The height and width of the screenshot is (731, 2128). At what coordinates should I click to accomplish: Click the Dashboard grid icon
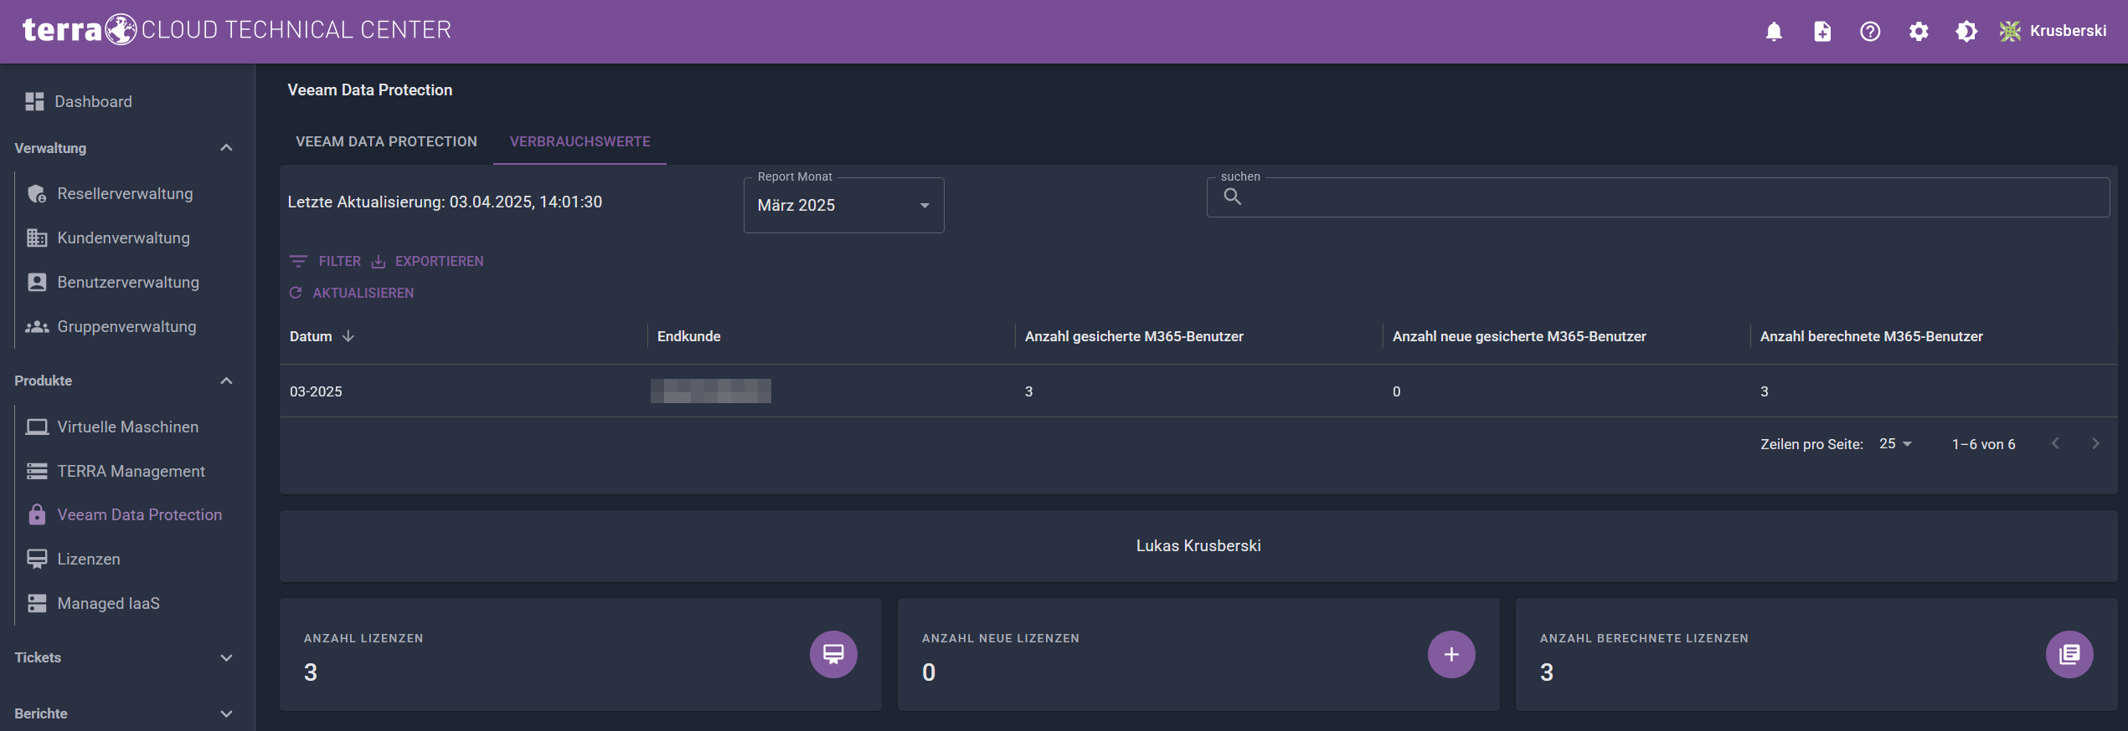34,101
